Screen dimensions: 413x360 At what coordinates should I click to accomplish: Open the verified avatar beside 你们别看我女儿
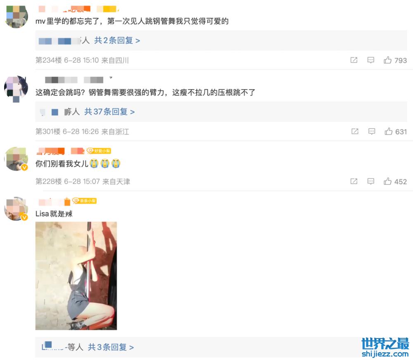(x=17, y=159)
